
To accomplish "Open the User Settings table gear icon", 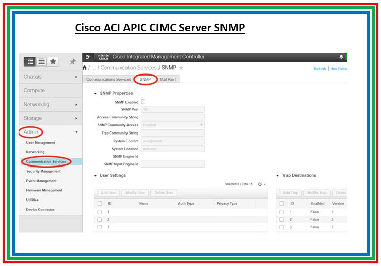I will pos(260,184).
